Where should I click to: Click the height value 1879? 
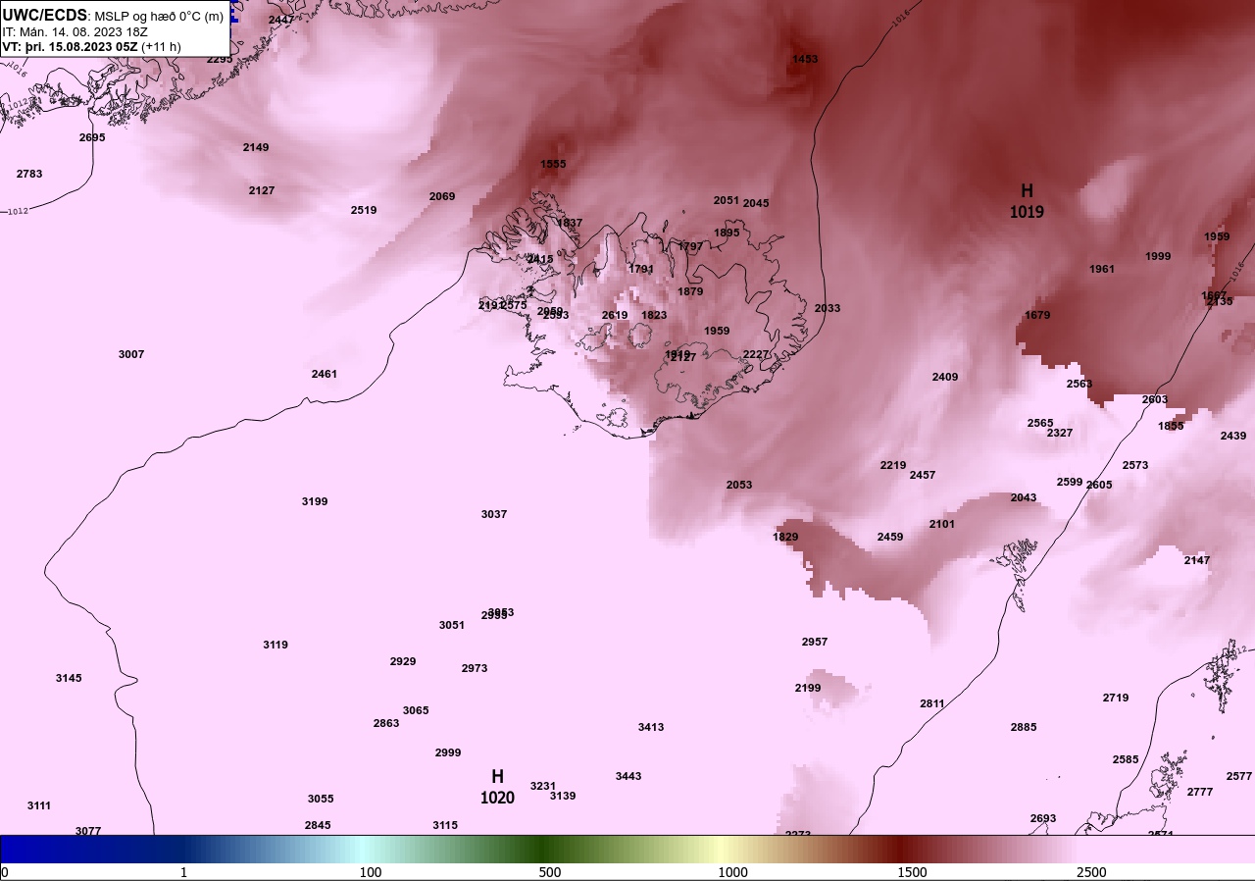[x=690, y=291]
